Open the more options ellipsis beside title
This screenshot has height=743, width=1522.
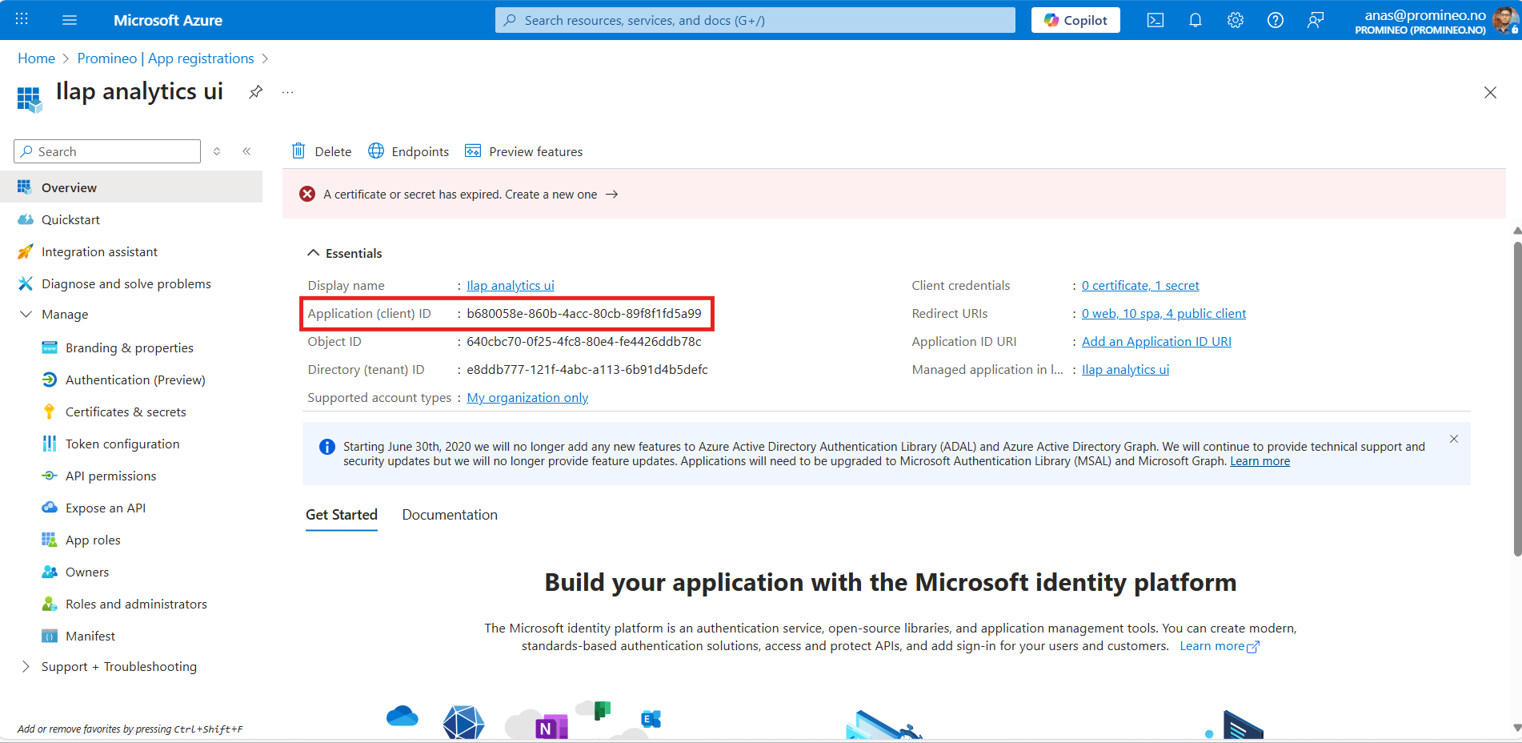pos(288,92)
